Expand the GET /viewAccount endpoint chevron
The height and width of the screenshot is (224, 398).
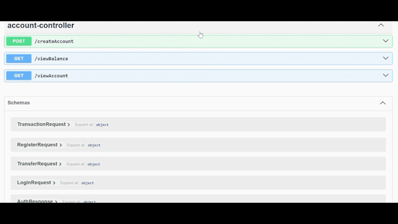[x=386, y=75]
